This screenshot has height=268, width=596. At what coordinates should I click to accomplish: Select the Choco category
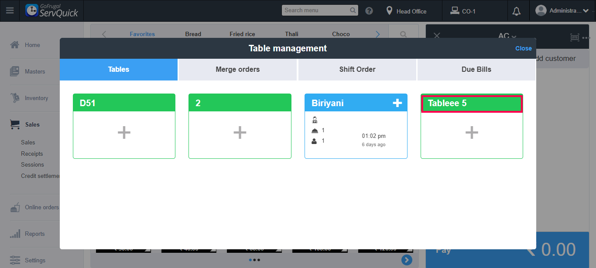point(341,34)
